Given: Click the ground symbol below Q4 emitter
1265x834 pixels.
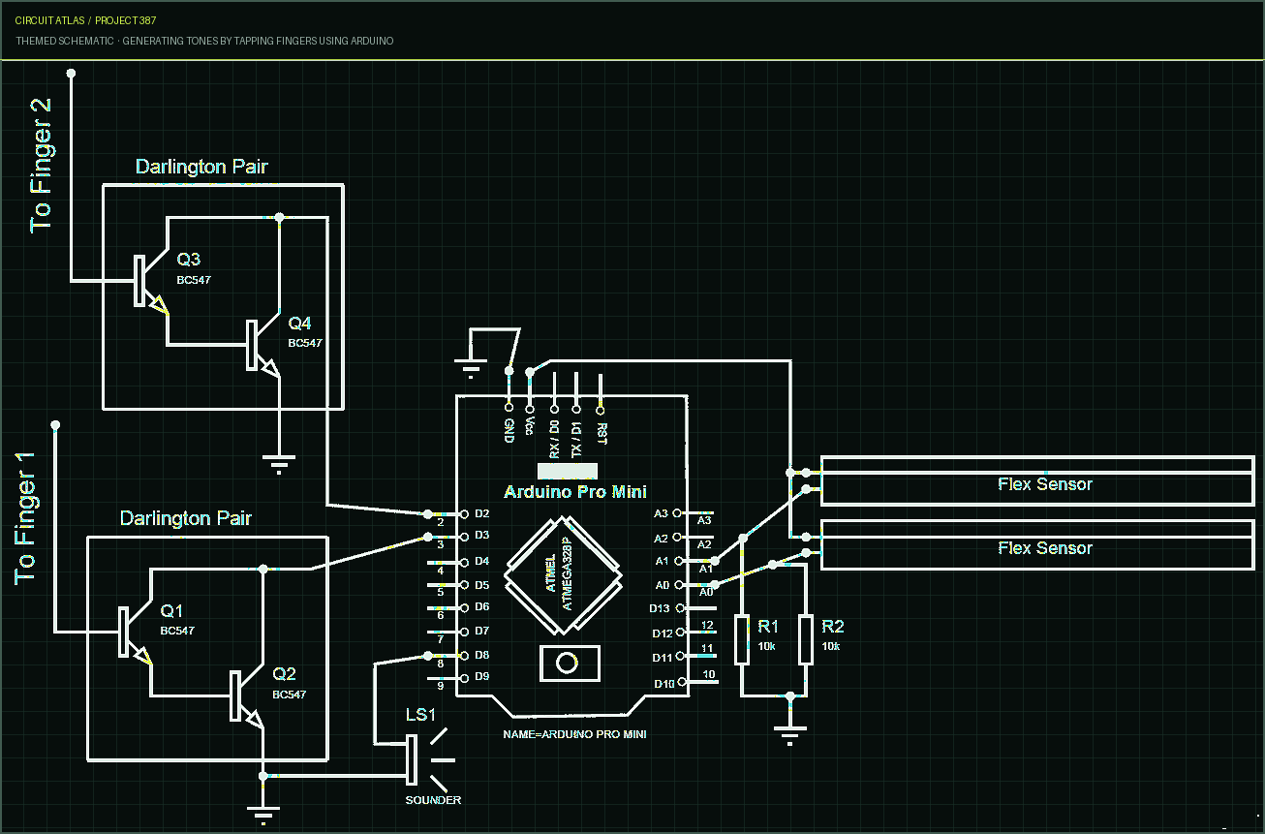Looking at the screenshot, I should (x=280, y=463).
